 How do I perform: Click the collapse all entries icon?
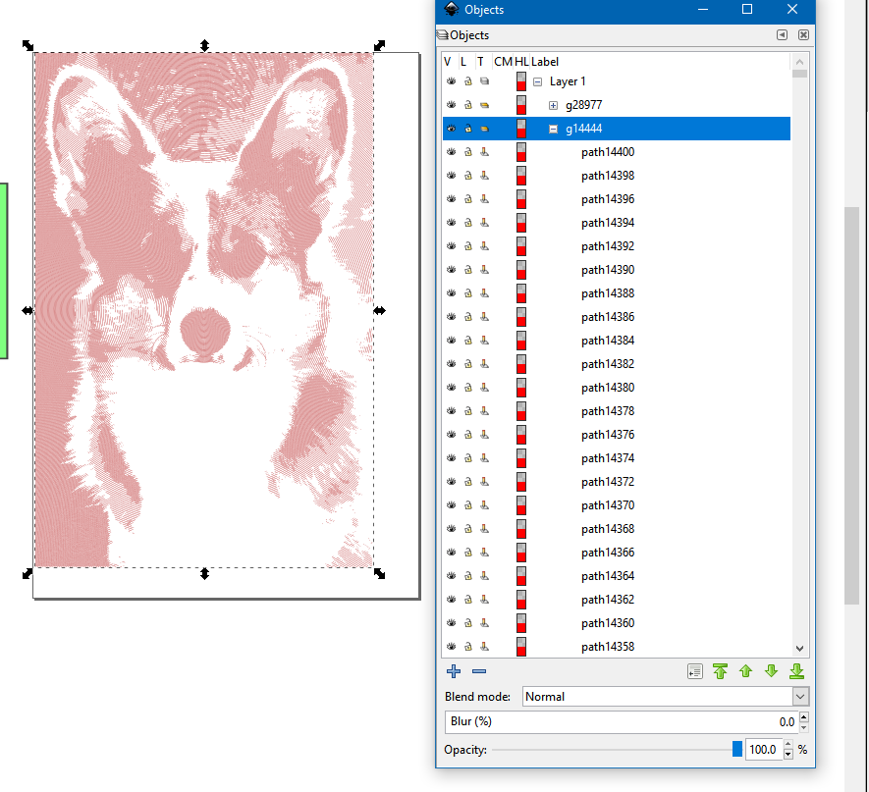click(x=695, y=671)
